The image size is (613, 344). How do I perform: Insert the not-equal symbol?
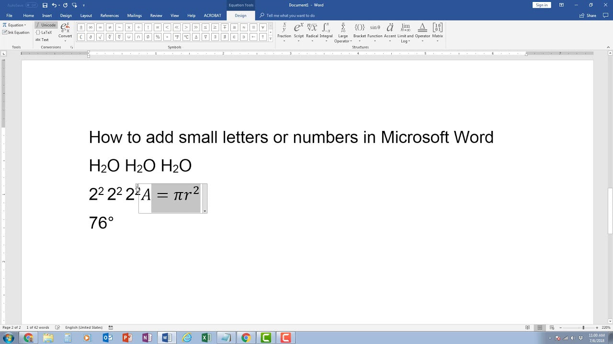tap(110, 27)
